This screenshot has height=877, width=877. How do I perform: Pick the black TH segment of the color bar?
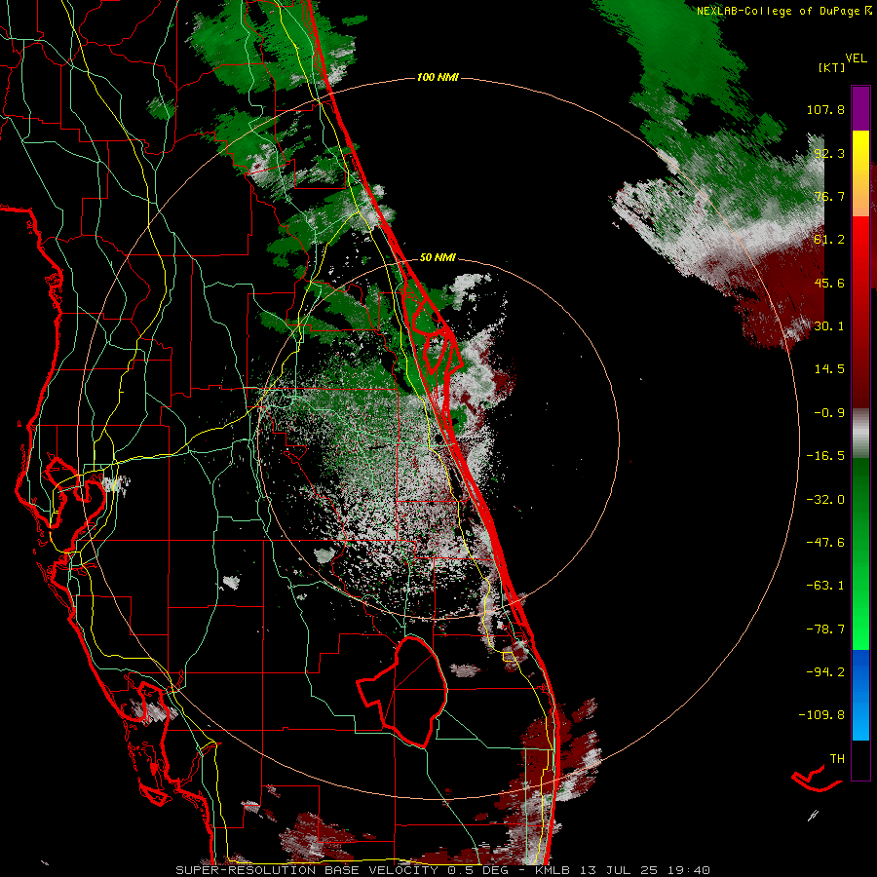(x=860, y=759)
